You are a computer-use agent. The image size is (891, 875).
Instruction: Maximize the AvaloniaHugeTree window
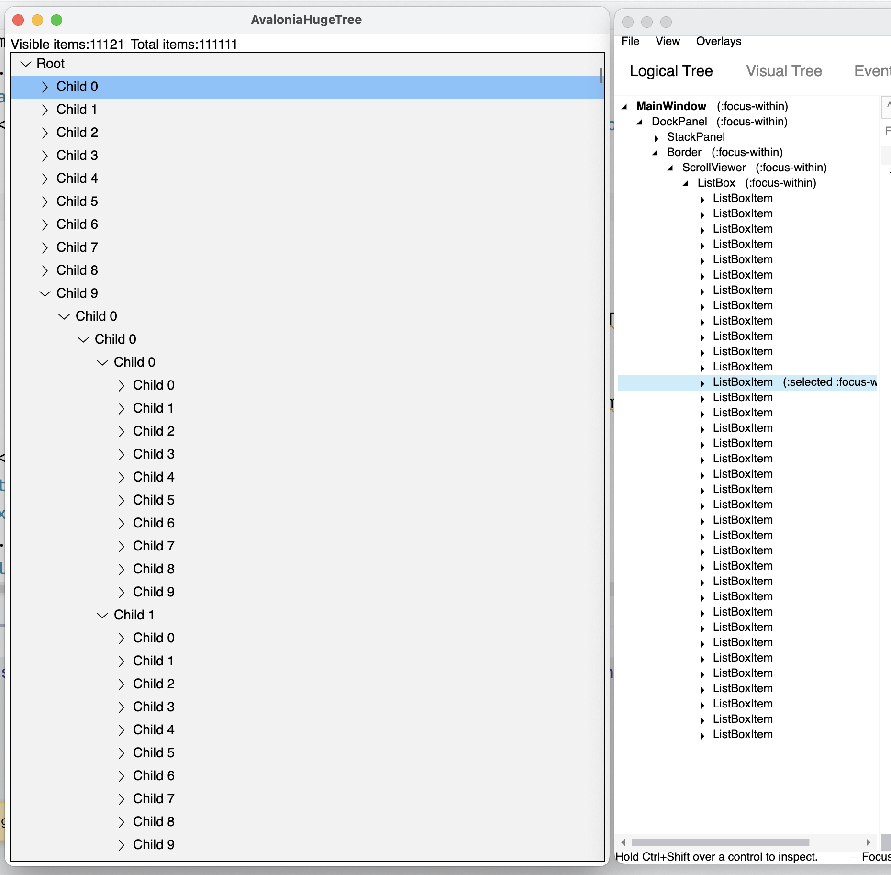(x=56, y=20)
